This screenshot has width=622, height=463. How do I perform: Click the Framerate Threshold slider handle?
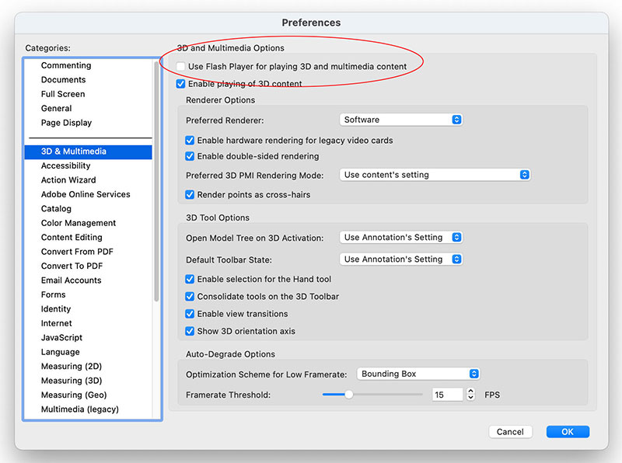pyautogui.click(x=348, y=395)
